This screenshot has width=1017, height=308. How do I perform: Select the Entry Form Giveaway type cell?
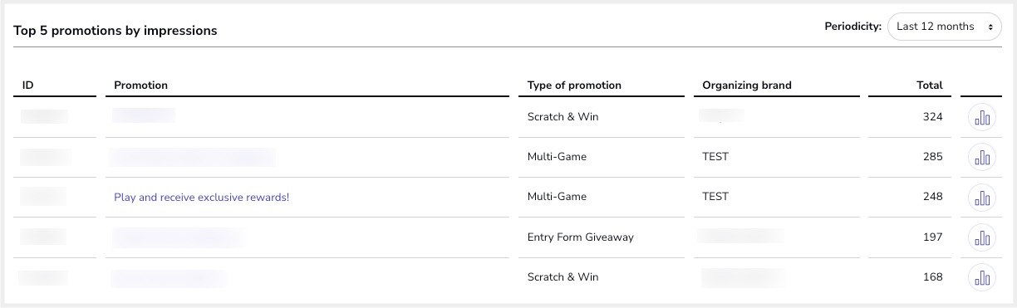(581, 237)
